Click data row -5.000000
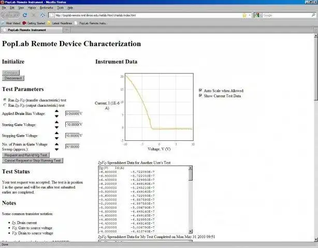 [x=127, y=208]
